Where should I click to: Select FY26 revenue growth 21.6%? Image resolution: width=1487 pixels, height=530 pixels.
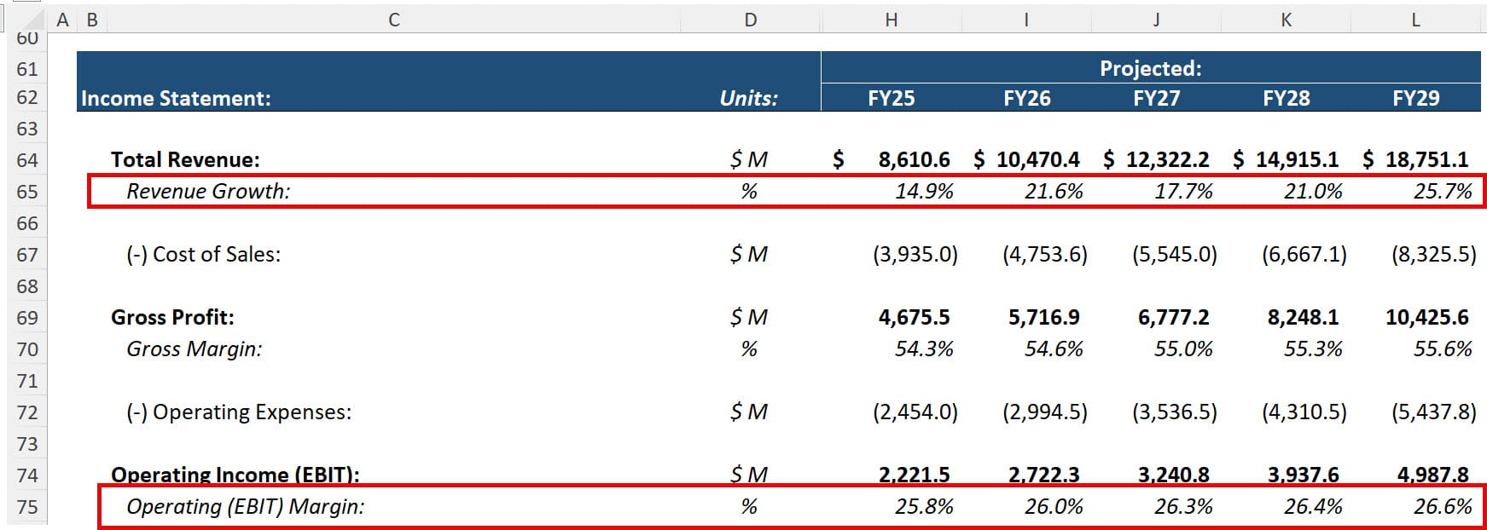(x=1053, y=191)
